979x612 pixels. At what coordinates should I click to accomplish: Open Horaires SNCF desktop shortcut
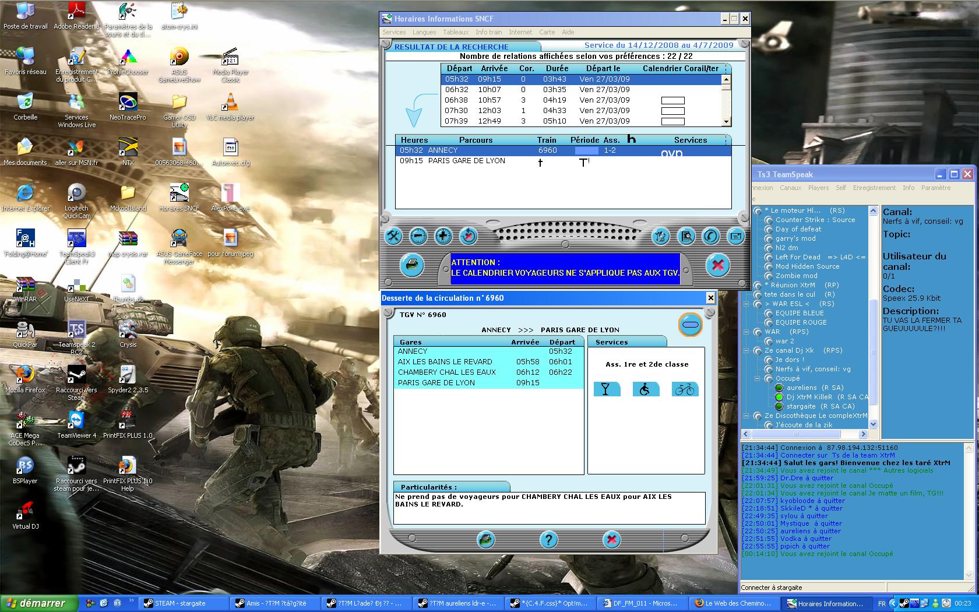(179, 198)
